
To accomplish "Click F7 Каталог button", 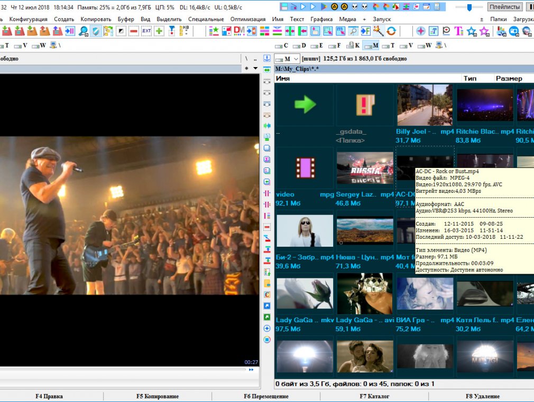I will coord(374,396).
